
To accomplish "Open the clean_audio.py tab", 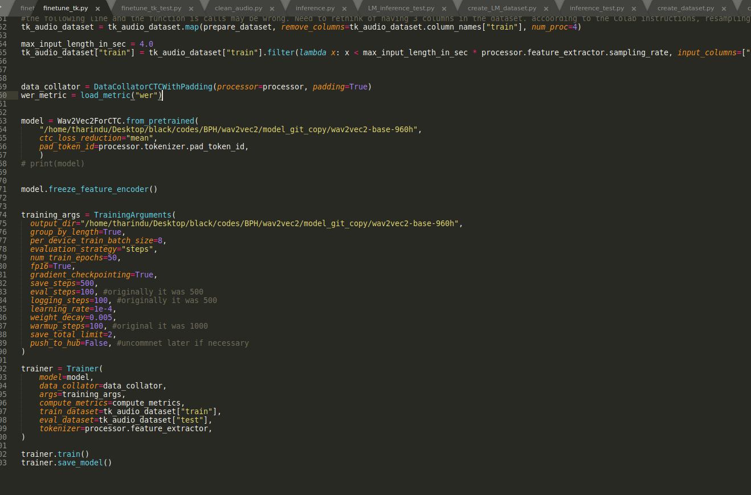I will click(x=239, y=9).
